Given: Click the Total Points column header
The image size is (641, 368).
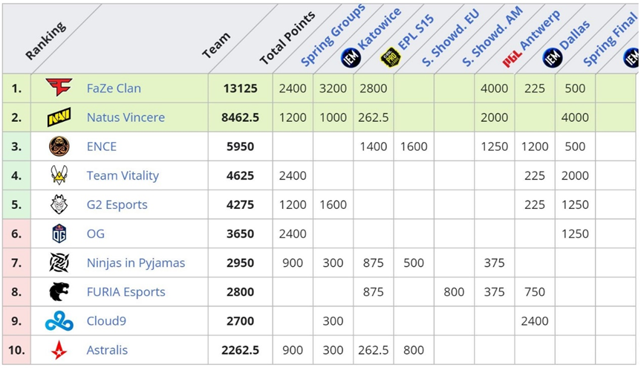Looking at the screenshot, I should 287,38.
